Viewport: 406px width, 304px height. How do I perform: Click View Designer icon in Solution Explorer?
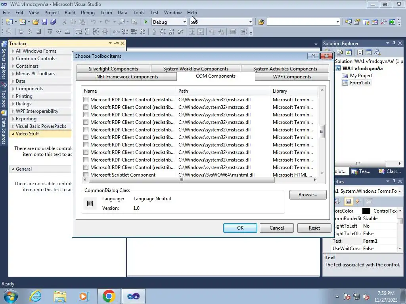[368, 53]
